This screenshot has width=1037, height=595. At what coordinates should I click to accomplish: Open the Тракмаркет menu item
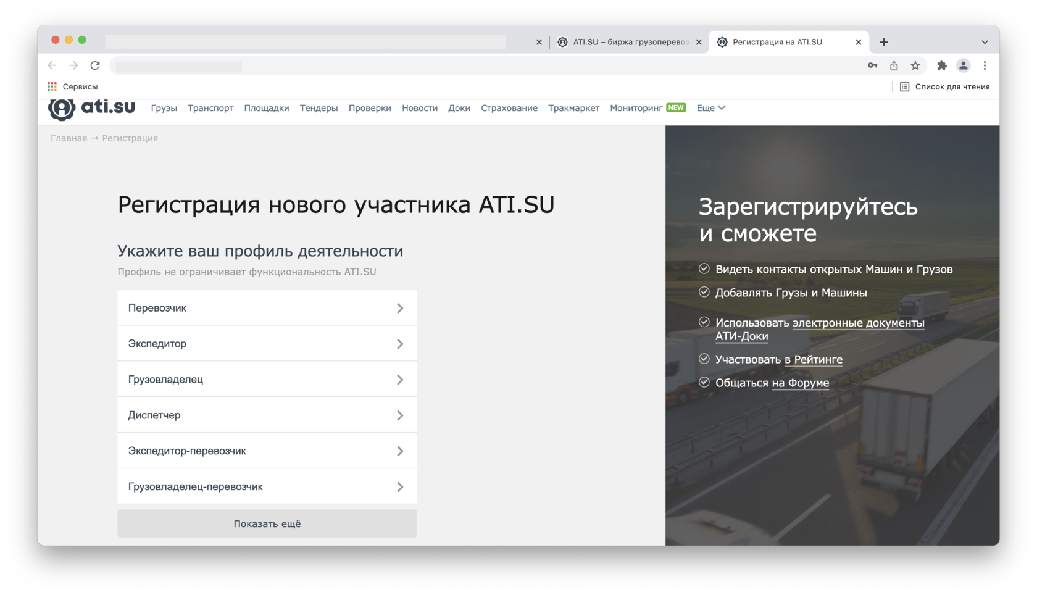pyautogui.click(x=573, y=108)
